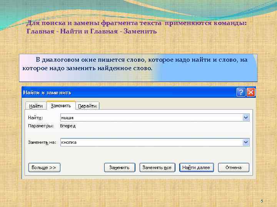Select the Заменить tab
The height and width of the screenshot is (207, 277).
(x=61, y=106)
